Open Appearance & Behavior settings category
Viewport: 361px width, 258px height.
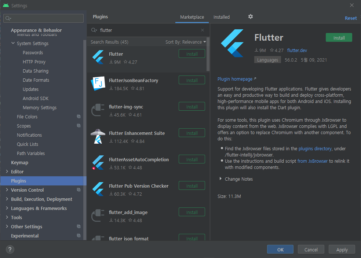[36, 30]
